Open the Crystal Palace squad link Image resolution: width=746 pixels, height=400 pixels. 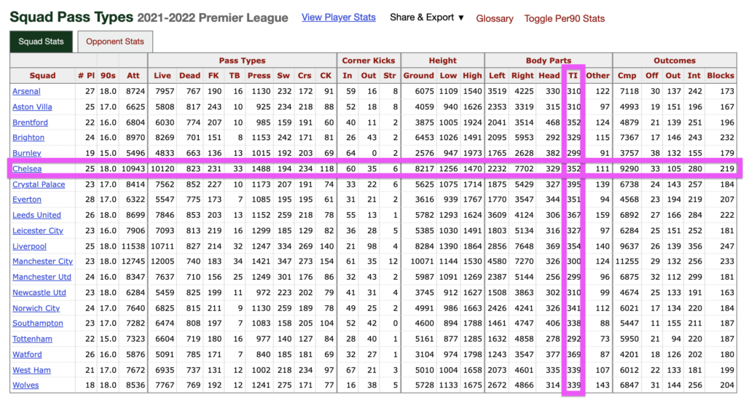click(39, 184)
